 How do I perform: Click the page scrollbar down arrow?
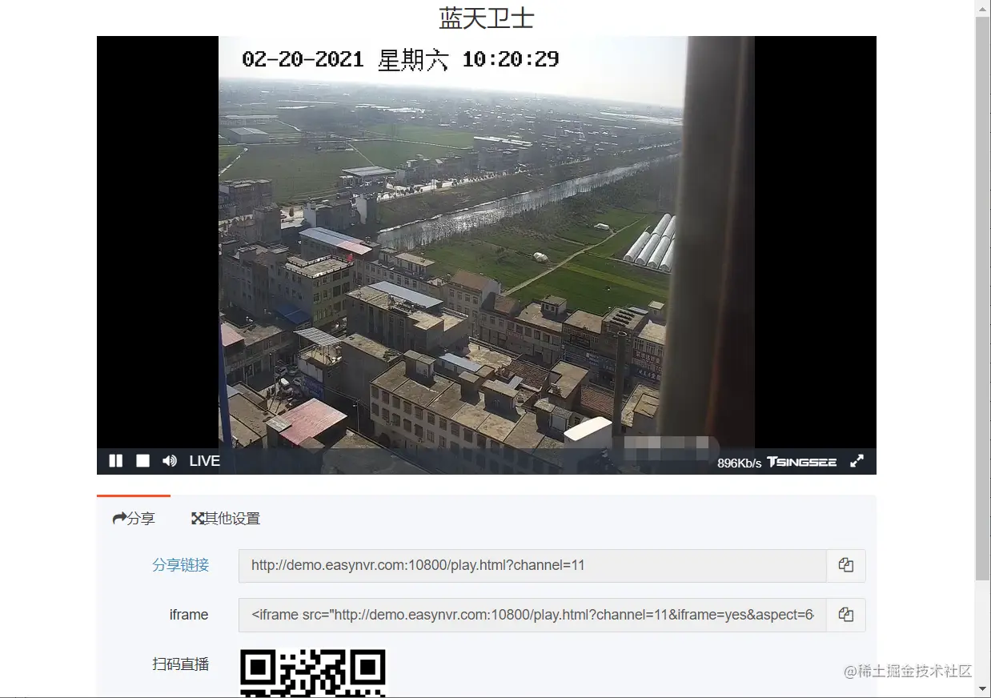point(984,690)
